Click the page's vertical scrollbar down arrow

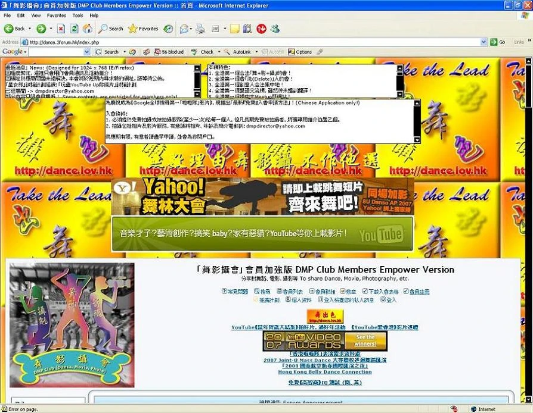point(528,399)
